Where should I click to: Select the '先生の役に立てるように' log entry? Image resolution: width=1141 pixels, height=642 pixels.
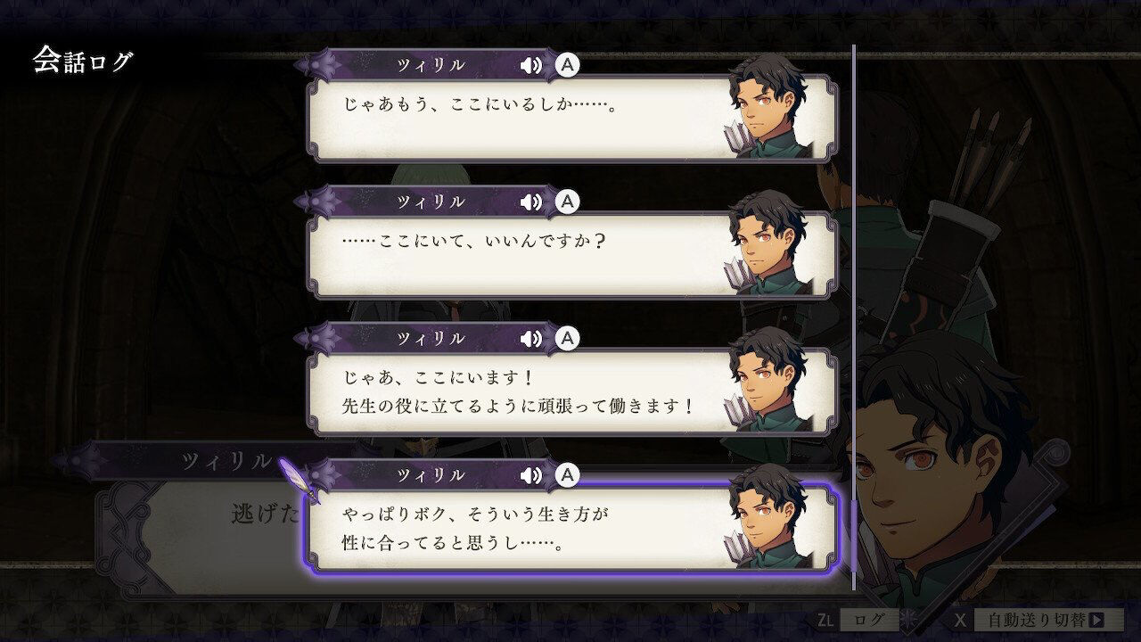572,391
